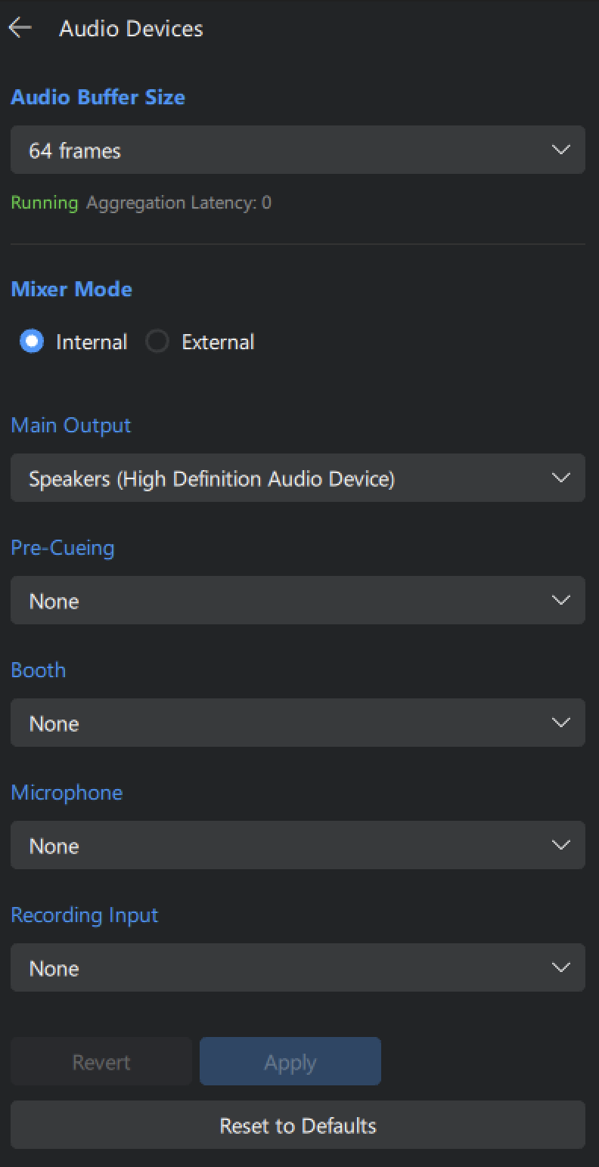The image size is (599, 1167).
Task: Click the chevron on the Recording Input dropdown
Action: pos(560,967)
